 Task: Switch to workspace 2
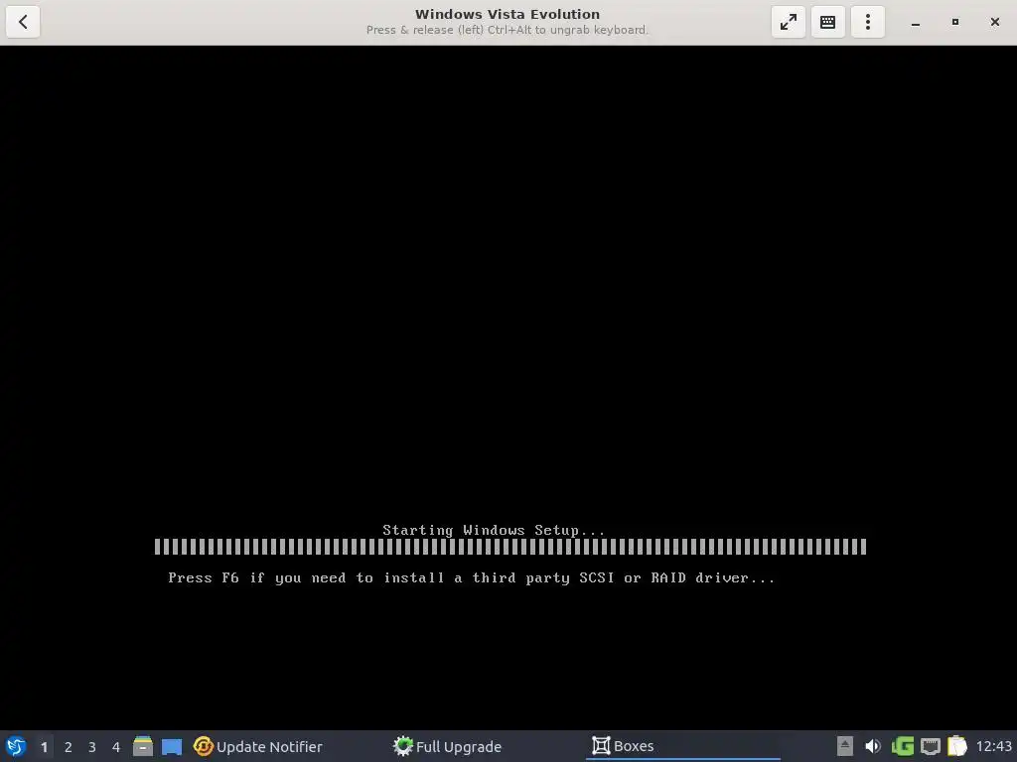(x=69, y=746)
